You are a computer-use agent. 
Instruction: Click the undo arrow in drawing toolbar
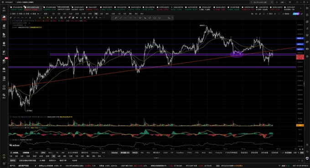(100, 18)
